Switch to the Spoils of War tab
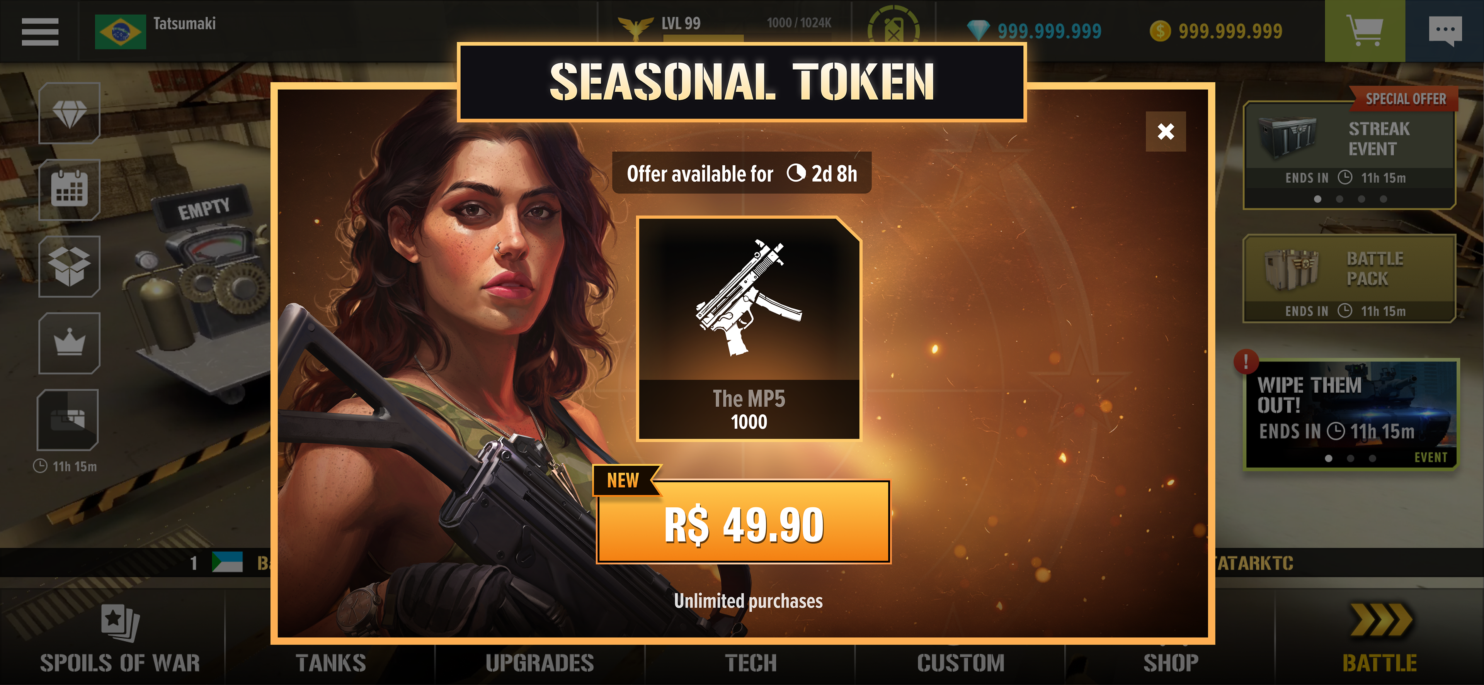This screenshot has height=685, width=1484. tap(120, 639)
